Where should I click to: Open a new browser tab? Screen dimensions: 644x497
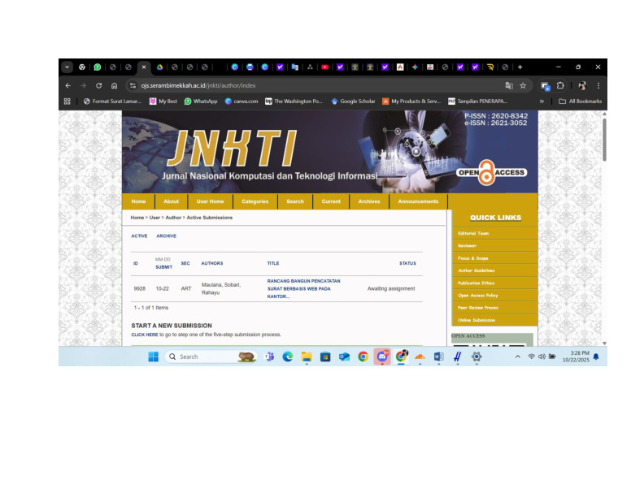coord(520,67)
